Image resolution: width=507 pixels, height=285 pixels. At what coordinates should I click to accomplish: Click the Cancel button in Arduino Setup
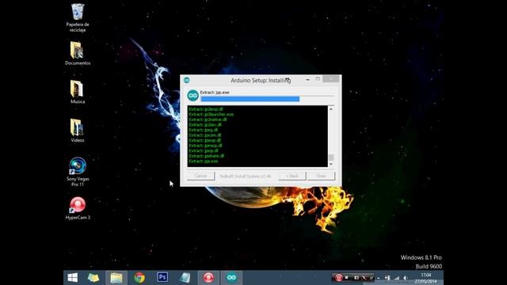tap(200, 176)
